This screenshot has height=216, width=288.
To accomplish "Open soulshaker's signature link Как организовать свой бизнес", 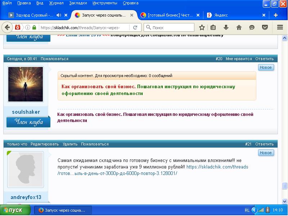I will coord(155,117).
